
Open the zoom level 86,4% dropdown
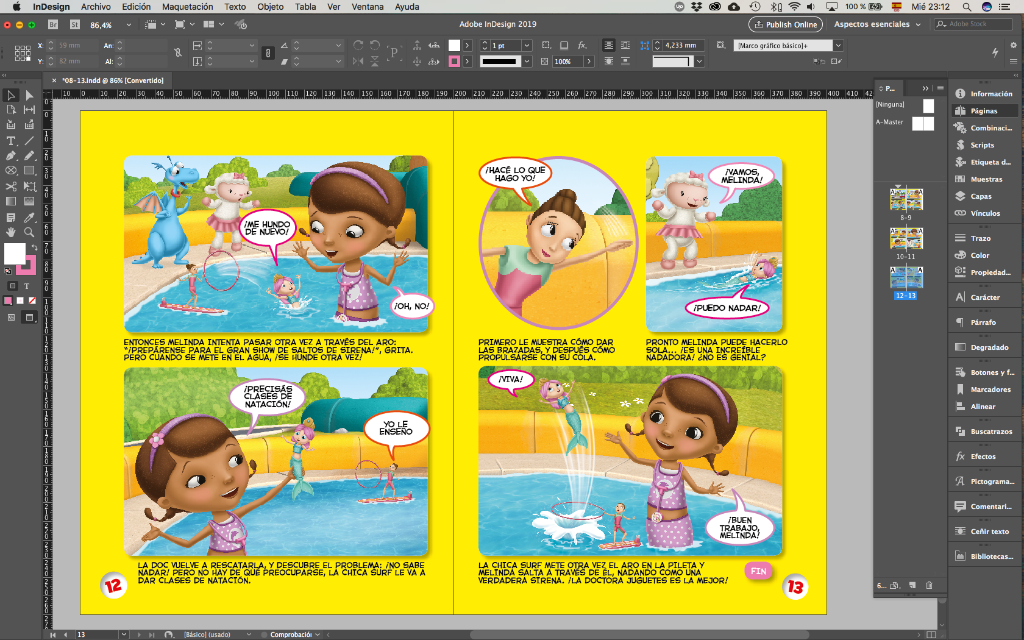[x=129, y=24]
